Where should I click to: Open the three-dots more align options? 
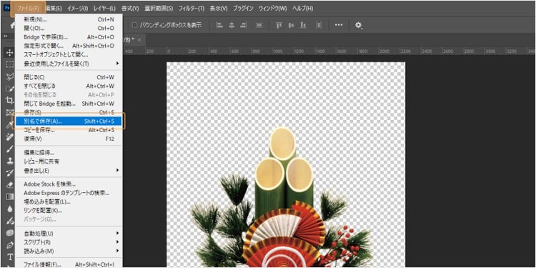[339, 25]
